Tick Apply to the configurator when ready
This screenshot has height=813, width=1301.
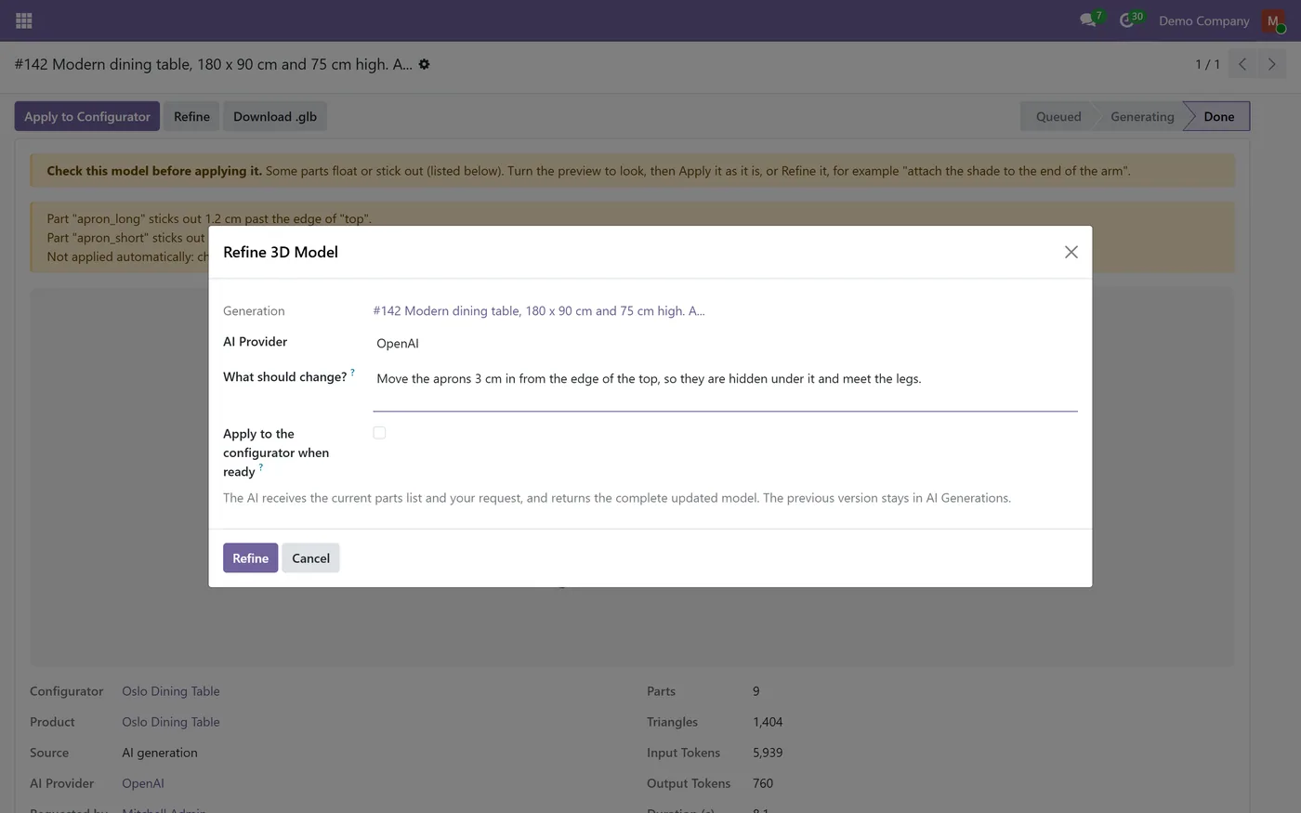pos(379,433)
